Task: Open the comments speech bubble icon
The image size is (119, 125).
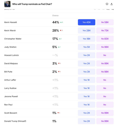Action: pyautogui.click(x=107, y=4)
